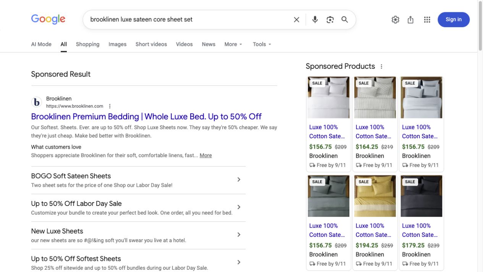Click the $194.25 price text
The height and width of the screenshot is (272, 483).
pos(367,245)
